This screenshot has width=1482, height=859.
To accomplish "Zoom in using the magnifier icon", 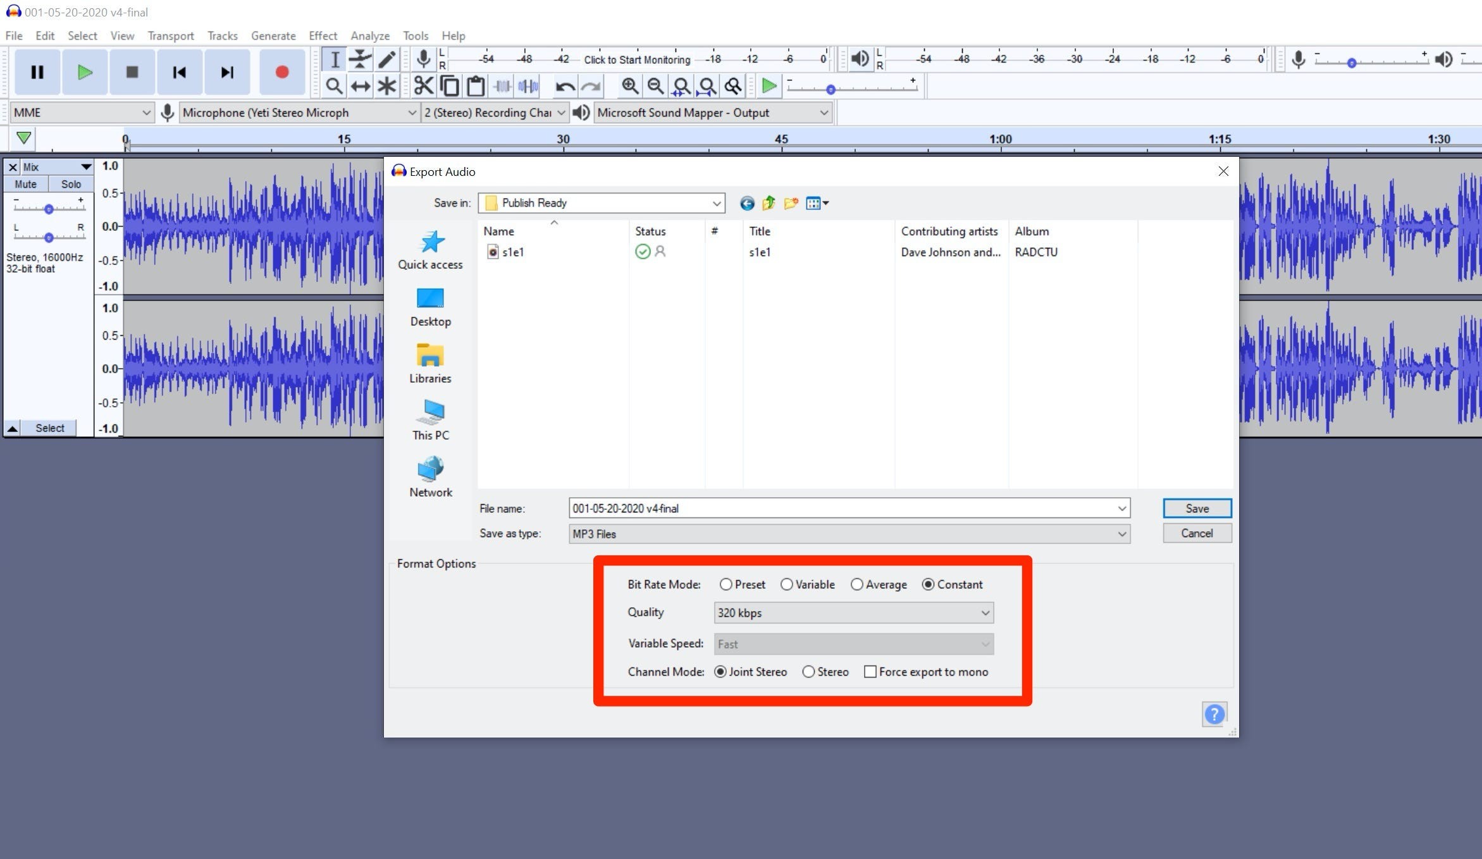I will [x=630, y=85].
